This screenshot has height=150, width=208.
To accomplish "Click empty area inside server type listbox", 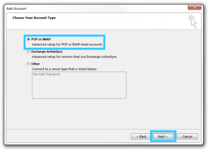I will (79, 88).
